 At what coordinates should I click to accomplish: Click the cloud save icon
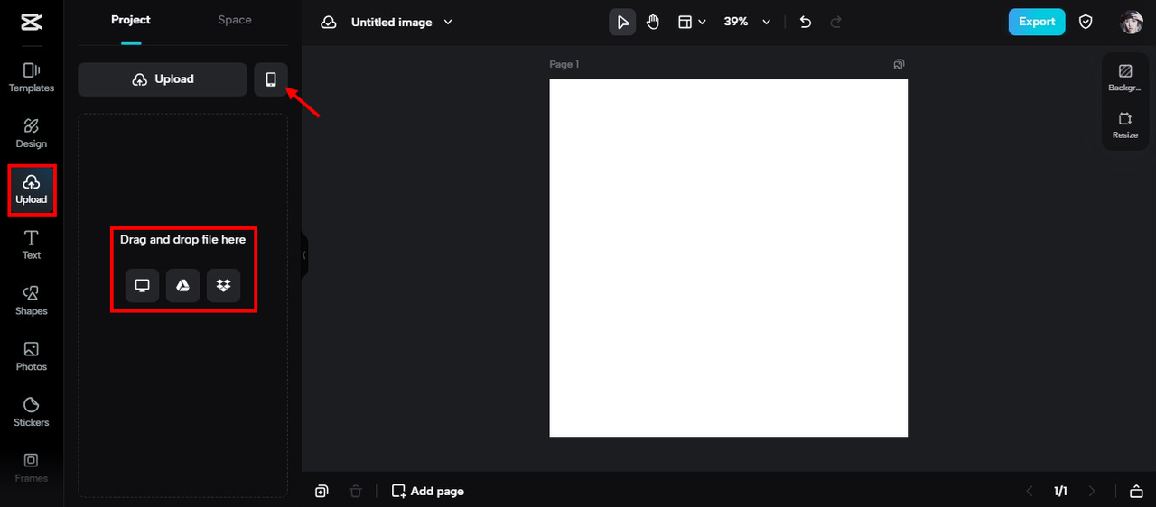click(x=330, y=22)
